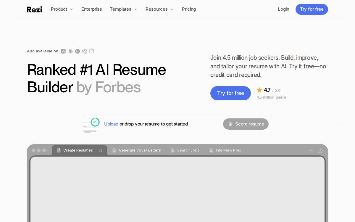Open the App Store availability icon

[x=63, y=51]
